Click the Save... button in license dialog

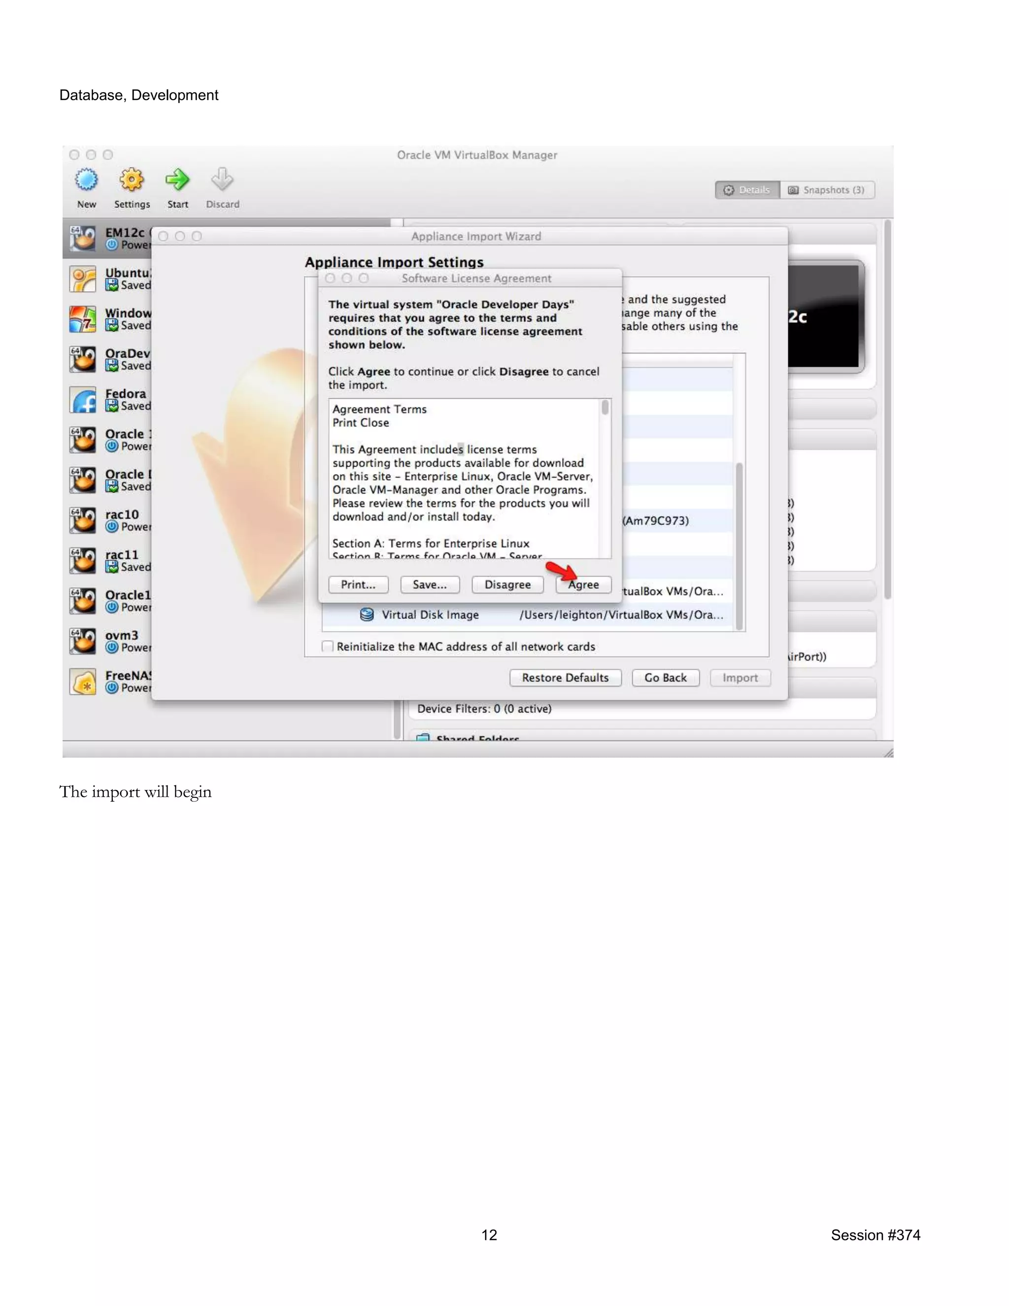pyautogui.click(x=430, y=585)
